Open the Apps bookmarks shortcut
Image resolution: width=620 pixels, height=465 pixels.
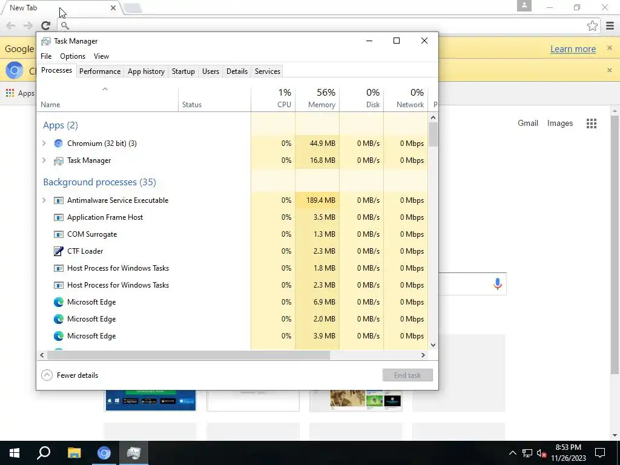20,93
